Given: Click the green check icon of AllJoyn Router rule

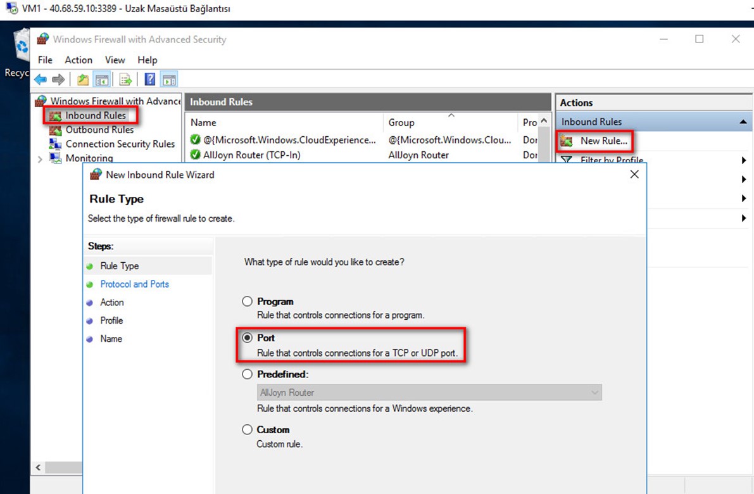Looking at the screenshot, I should click(195, 155).
